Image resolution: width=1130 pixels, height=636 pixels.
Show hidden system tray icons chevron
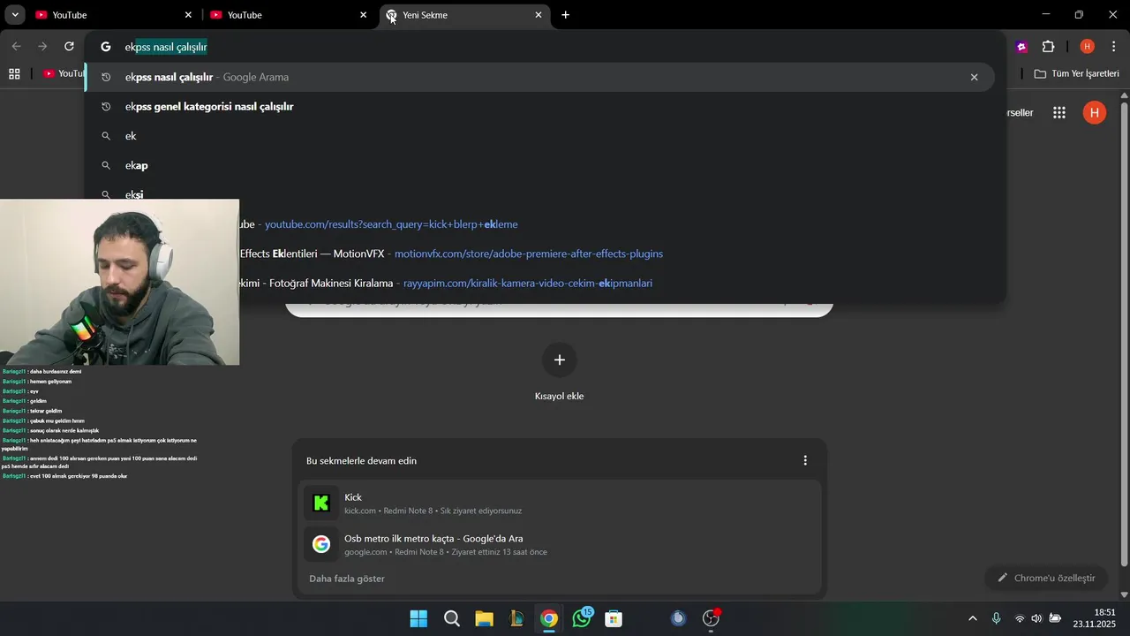pyautogui.click(x=973, y=618)
